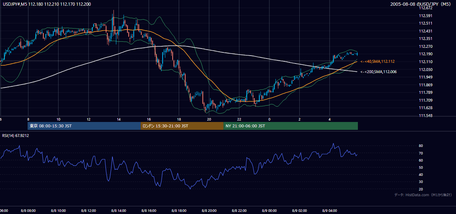Image resolution: width=456 pixels, height=214 pixels.
Task: Select the London 15:30-21:00 JST session bar
Action: tap(182, 126)
